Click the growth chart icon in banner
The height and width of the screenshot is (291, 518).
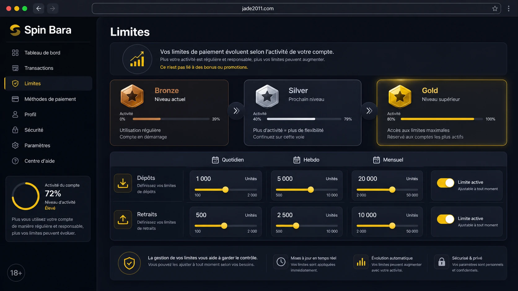pyautogui.click(x=137, y=59)
